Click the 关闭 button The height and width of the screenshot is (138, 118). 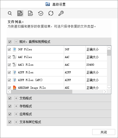[104, 132]
